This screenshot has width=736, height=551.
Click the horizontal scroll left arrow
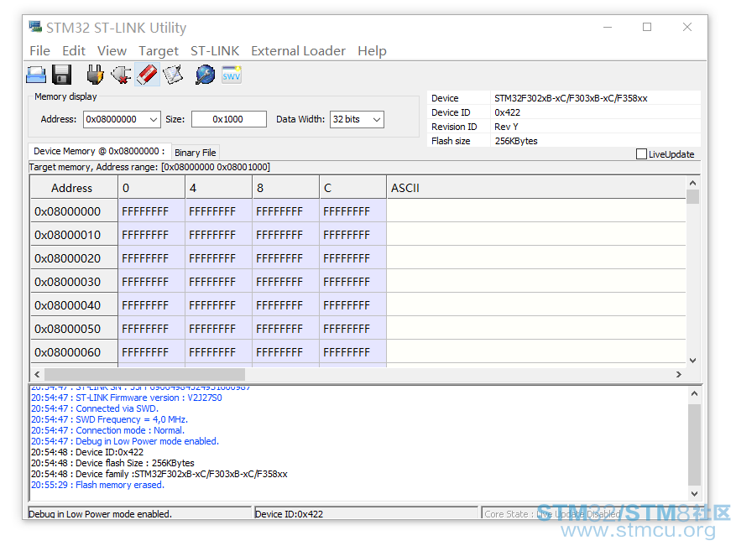point(37,374)
